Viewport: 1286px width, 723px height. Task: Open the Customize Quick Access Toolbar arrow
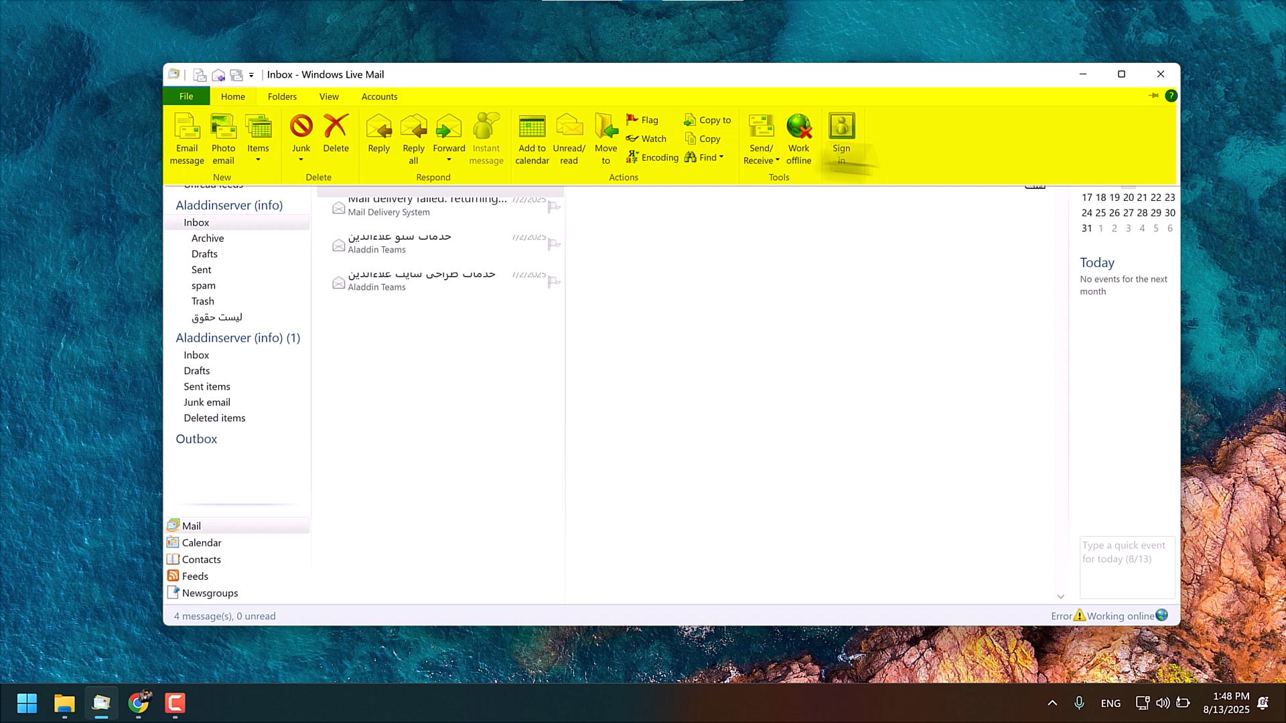tap(251, 75)
